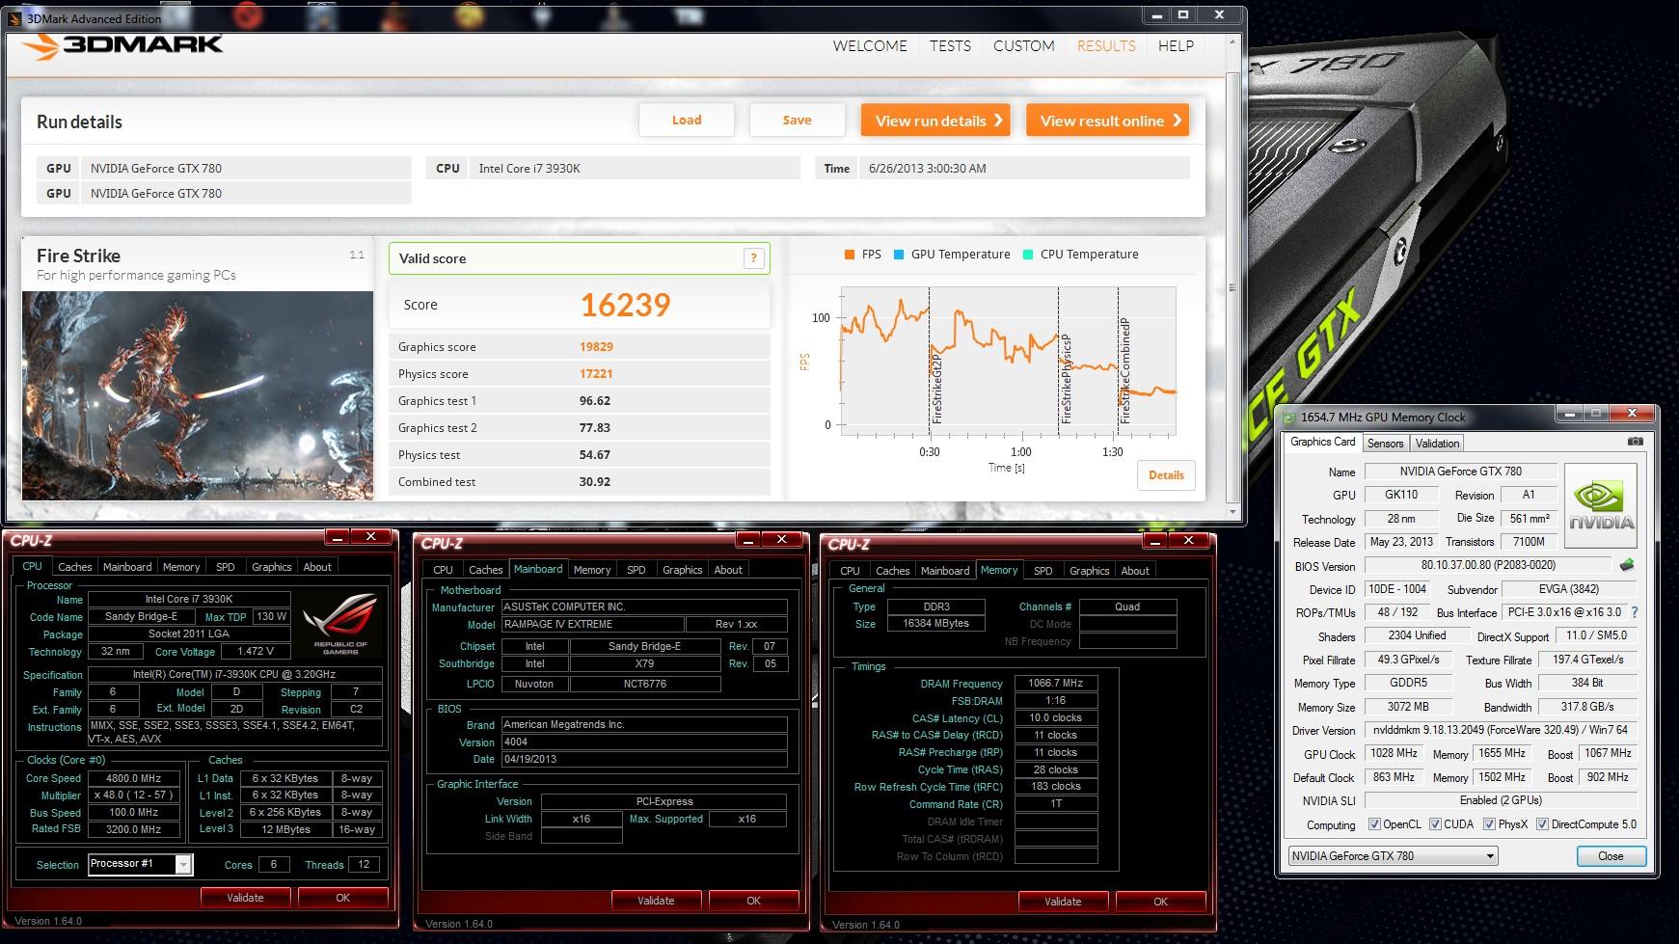Toggle the DirectCompute 5.0 checkbox

(x=1542, y=824)
